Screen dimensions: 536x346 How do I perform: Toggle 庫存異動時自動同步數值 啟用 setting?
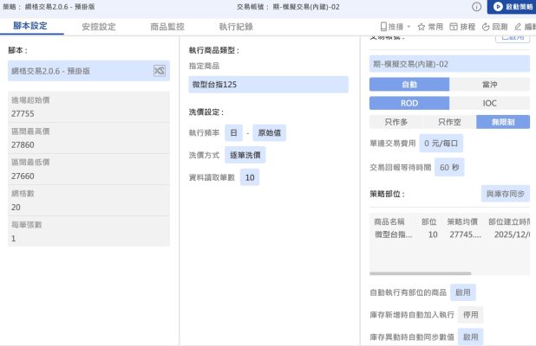pos(471,336)
